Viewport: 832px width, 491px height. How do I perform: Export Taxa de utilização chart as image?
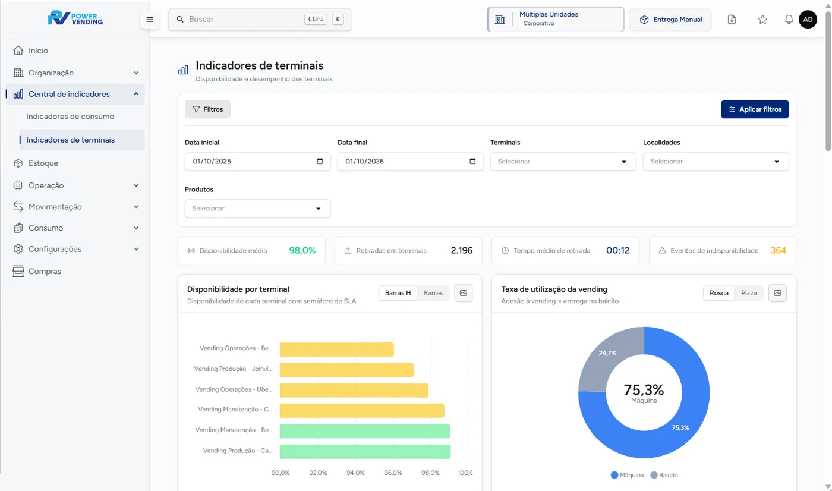pyautogui.click(x=778, y=293)
